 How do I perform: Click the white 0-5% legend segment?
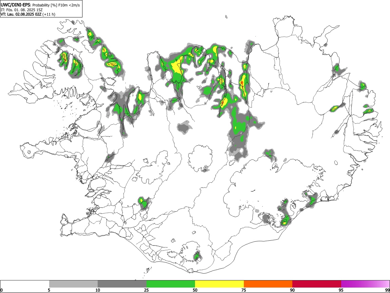[x=25, y=284]
